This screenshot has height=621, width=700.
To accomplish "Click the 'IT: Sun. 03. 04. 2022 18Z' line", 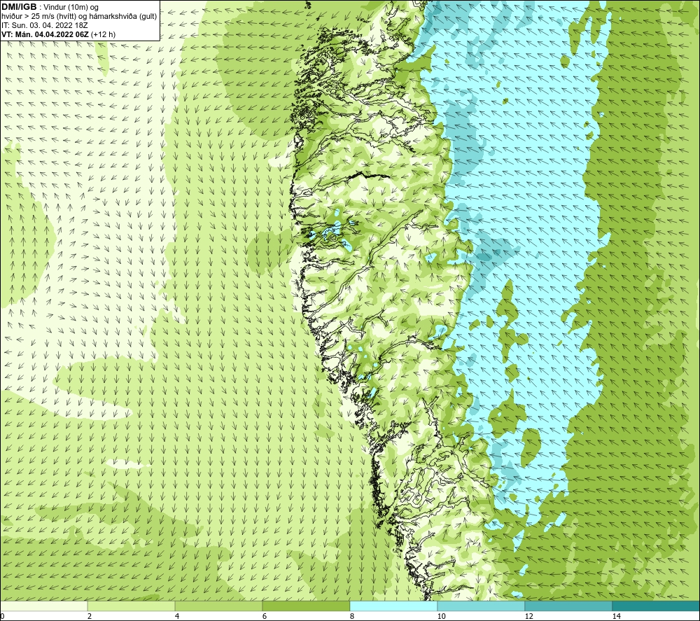I will click(x=45, y=25).
